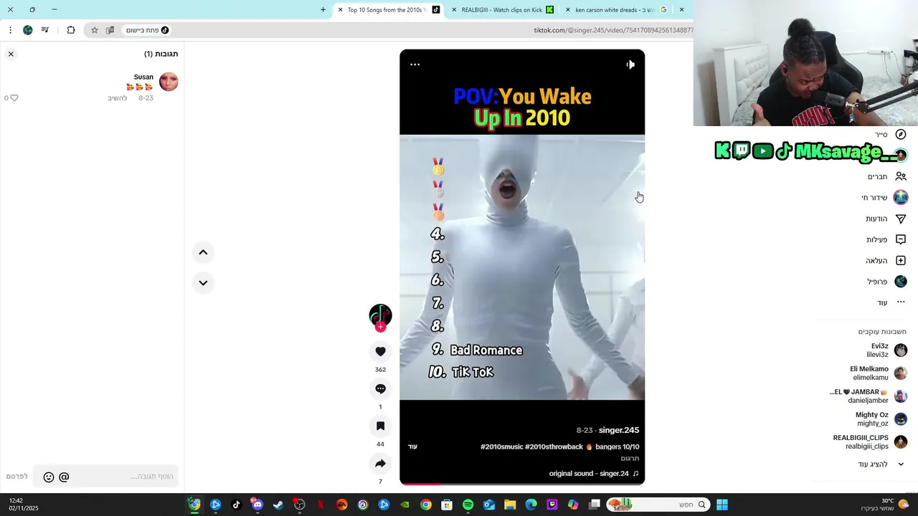Post the comment with לפרסם button

(16, 477)
